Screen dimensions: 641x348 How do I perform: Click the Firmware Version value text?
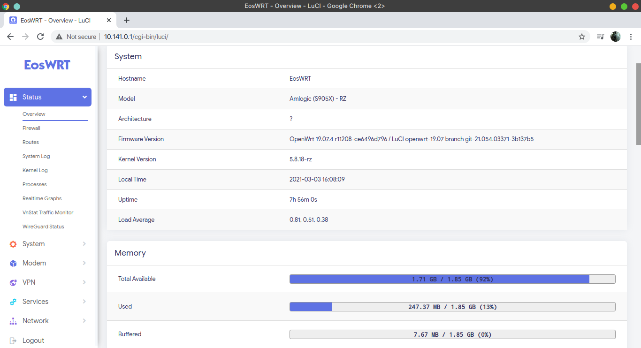412,139
